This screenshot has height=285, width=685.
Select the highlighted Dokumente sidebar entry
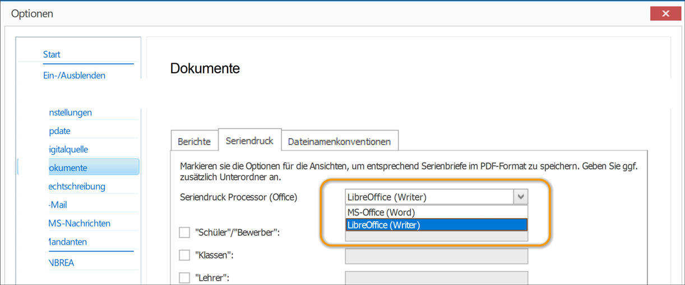point(78,167)
